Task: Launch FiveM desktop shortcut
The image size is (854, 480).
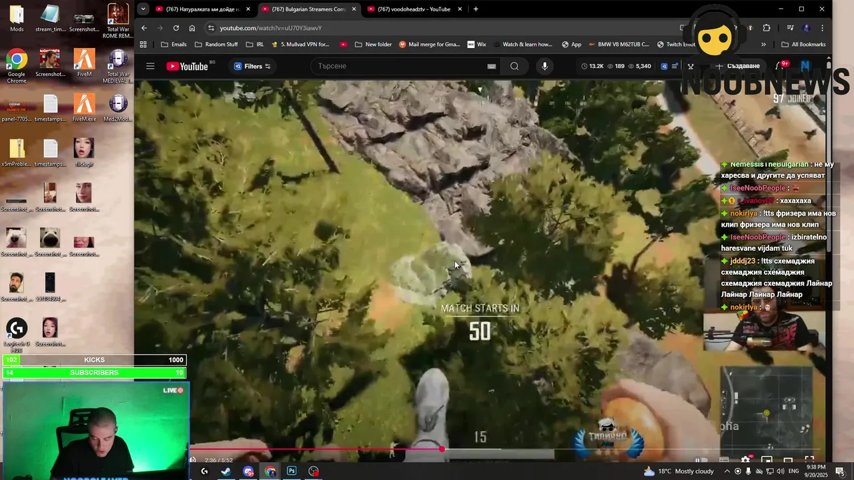Action: pyautogui.click(x=84, y=63)
